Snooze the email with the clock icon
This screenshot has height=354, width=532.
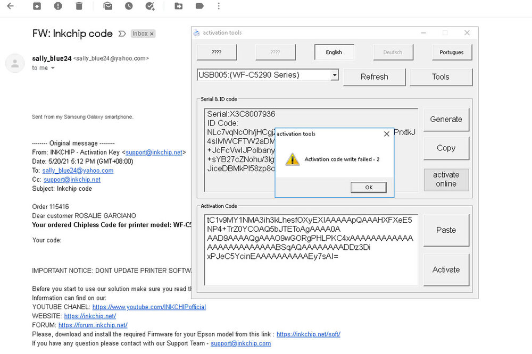pyautogui.click(x=129, y=6)
